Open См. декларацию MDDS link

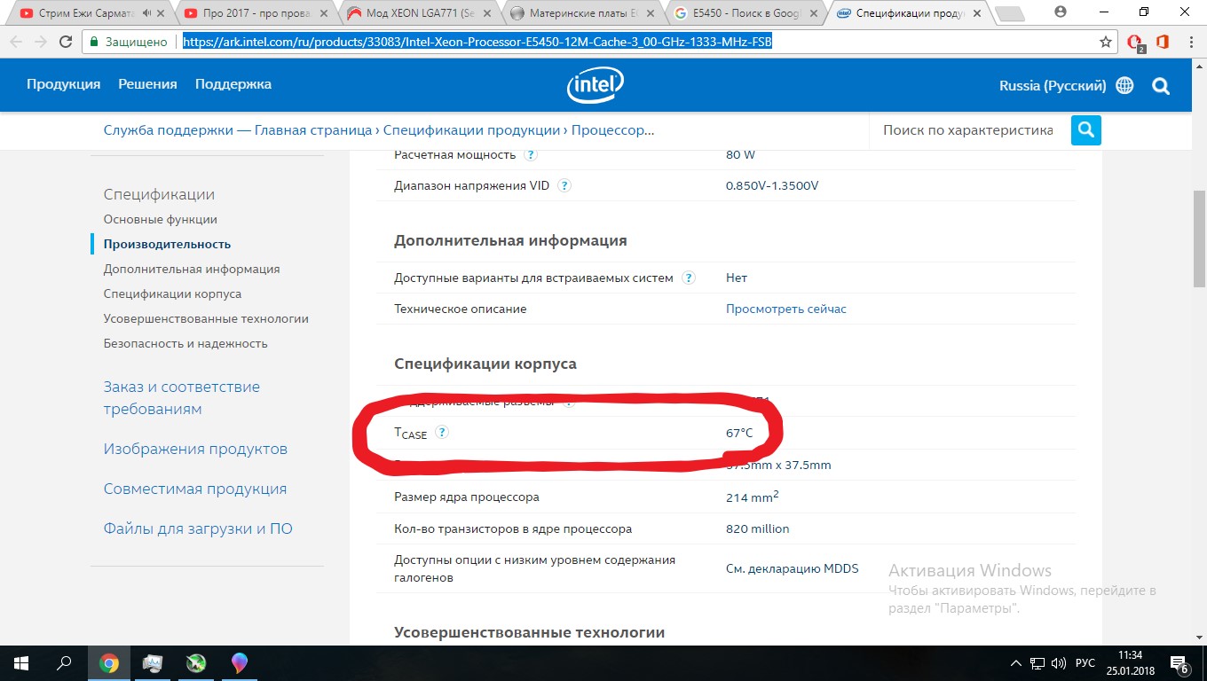(x=793, y=568)
